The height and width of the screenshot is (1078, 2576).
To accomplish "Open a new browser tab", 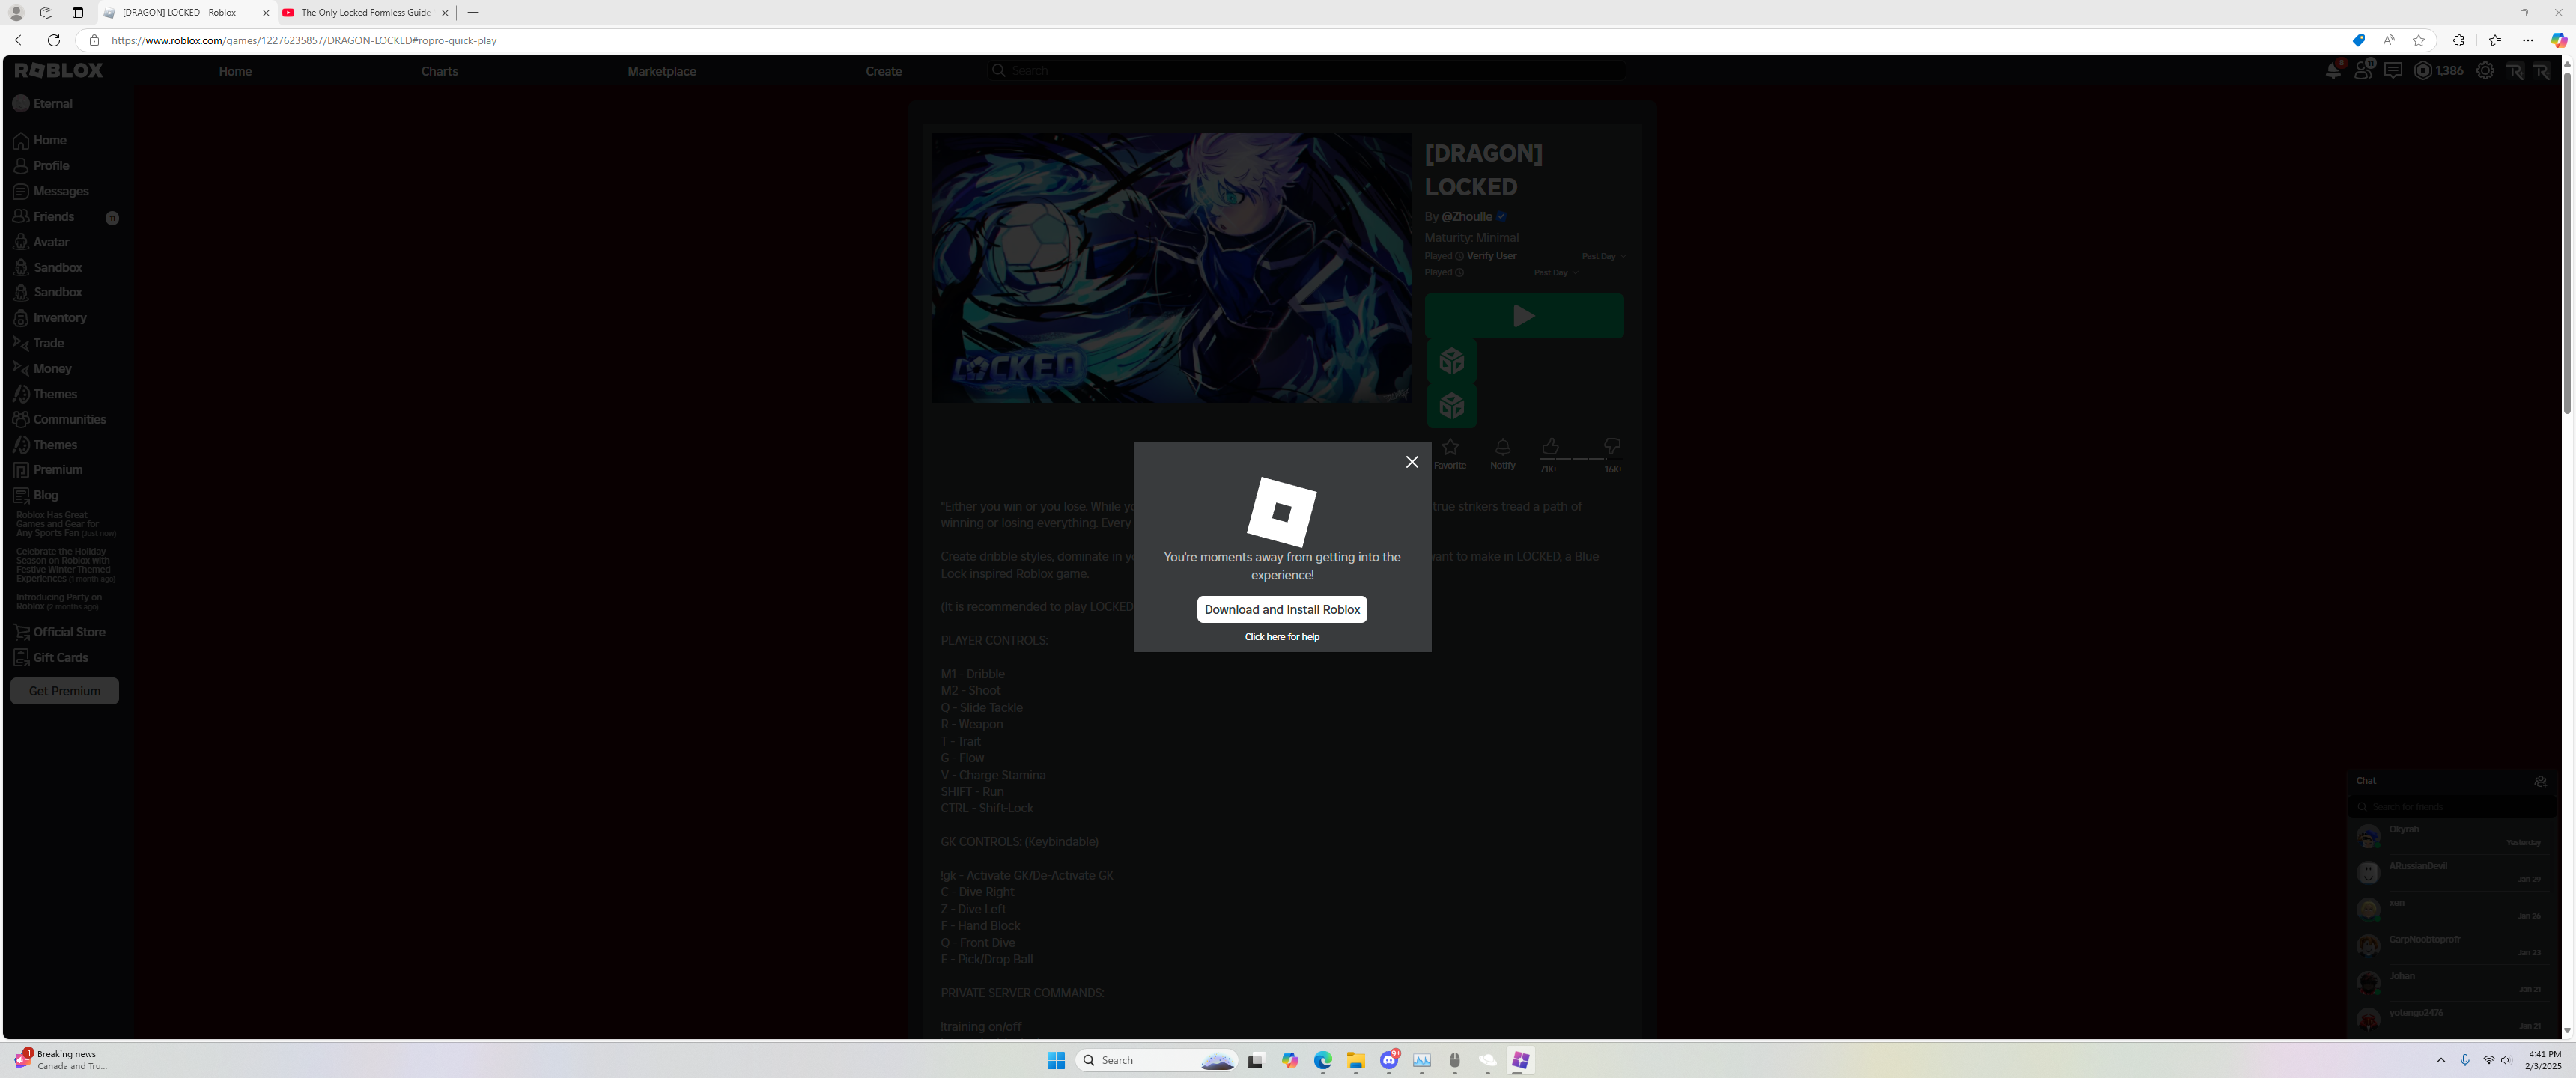I will [x=473, y=13].
